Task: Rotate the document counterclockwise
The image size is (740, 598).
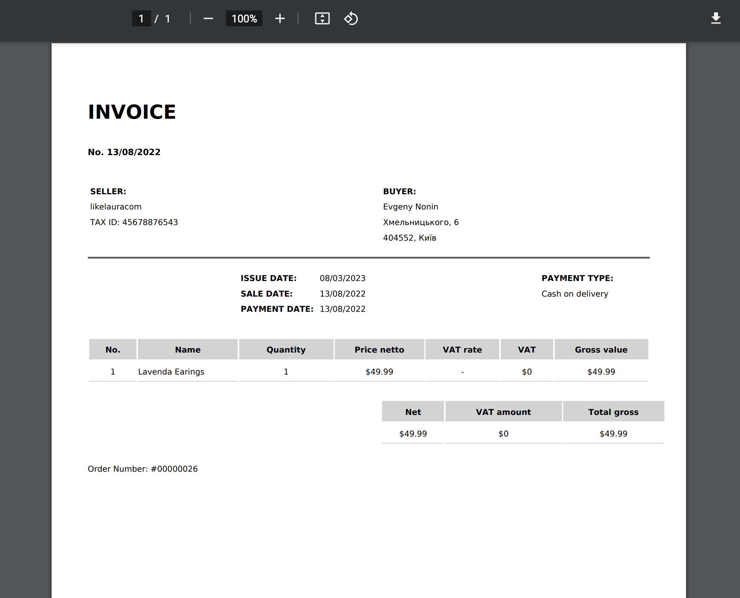Action: click(351, 19)
